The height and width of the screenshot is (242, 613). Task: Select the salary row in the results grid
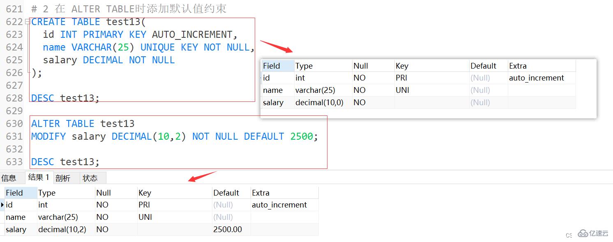pyautogui.click(x=16, y=229)
